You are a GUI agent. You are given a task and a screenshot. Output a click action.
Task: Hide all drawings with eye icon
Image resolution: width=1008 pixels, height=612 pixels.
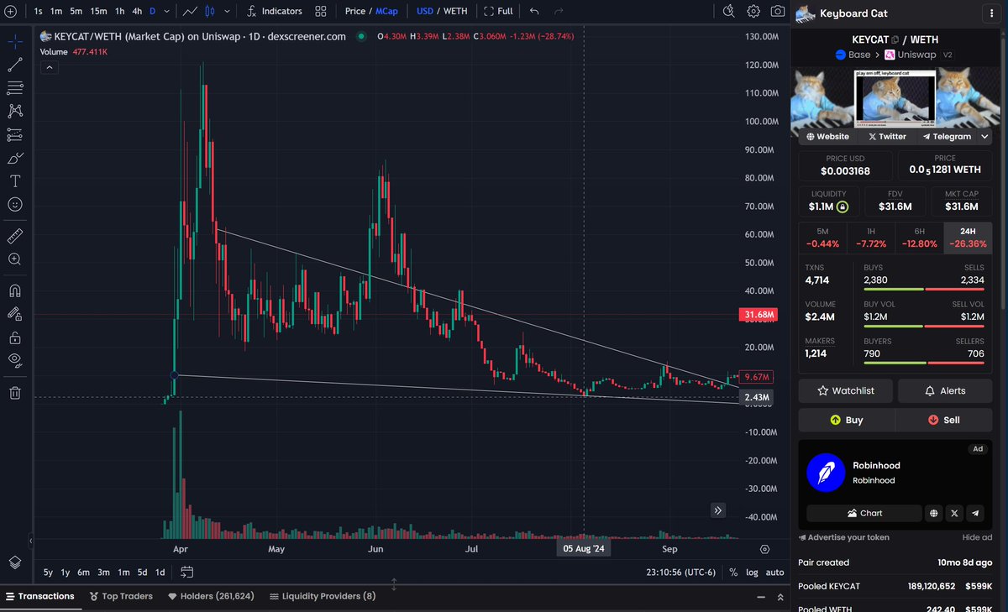click(x=15, y=361)
